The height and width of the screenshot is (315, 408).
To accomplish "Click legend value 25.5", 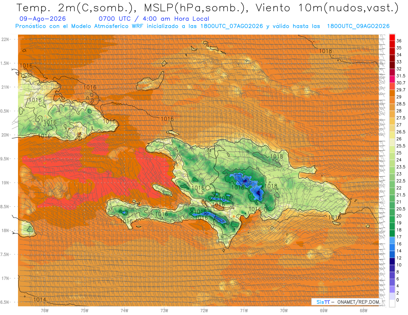I will tap(401, 146).
